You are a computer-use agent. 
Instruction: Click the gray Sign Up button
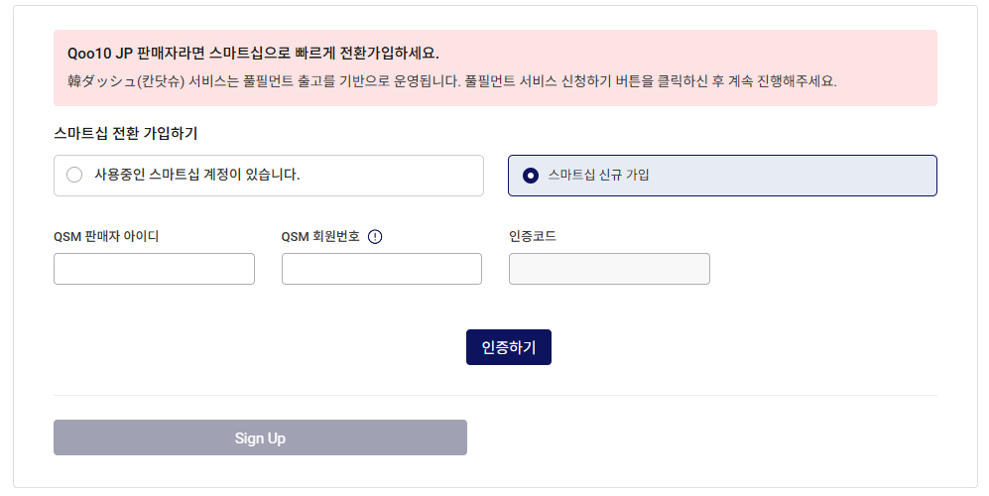pyautogui.click(x=260, y=437)
